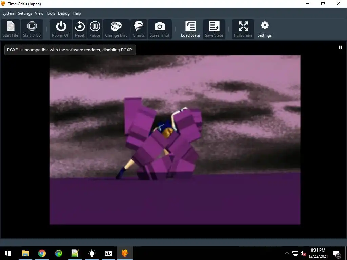Click the pause indicator in game view
347x260 pixels.
(341, 47)
